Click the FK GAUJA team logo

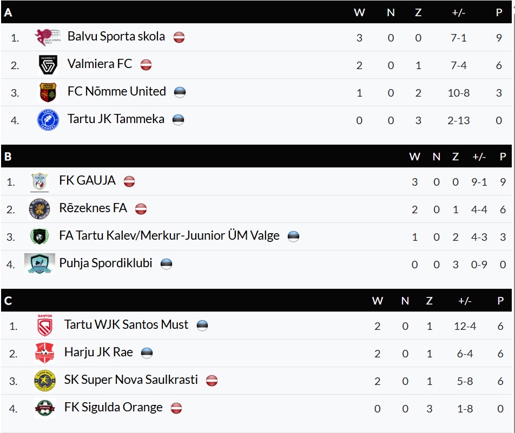[x=39, y=181]
